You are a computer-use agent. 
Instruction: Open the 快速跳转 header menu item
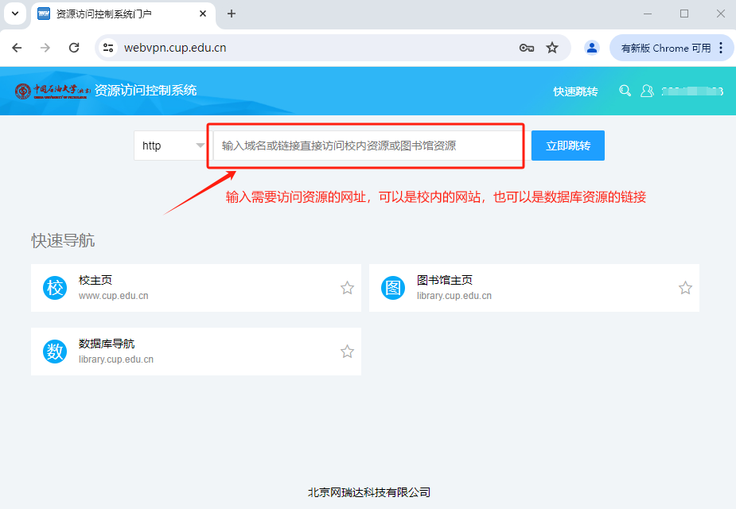click(x=575, y=91)
